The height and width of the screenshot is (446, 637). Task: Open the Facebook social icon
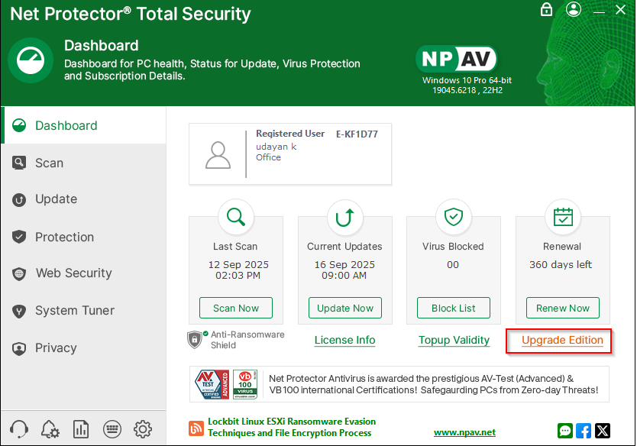[x=584, y=430]
